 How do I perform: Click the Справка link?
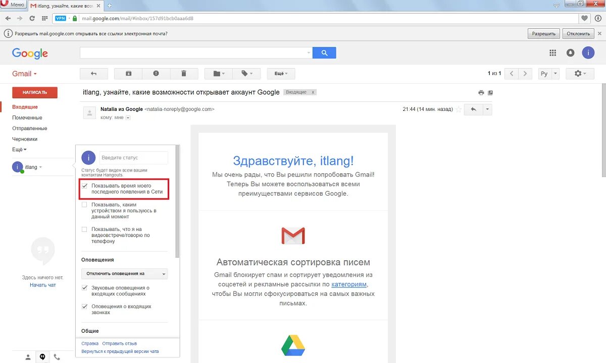point(90,344)
